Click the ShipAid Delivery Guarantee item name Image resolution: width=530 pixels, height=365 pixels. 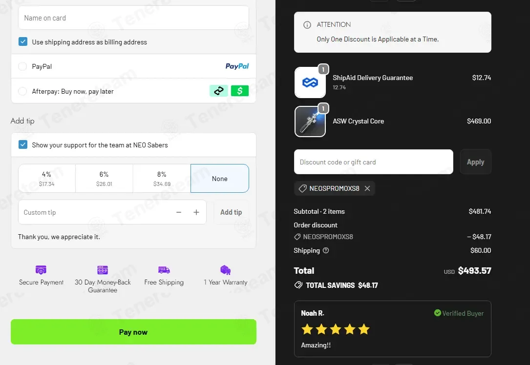(373, 78)
